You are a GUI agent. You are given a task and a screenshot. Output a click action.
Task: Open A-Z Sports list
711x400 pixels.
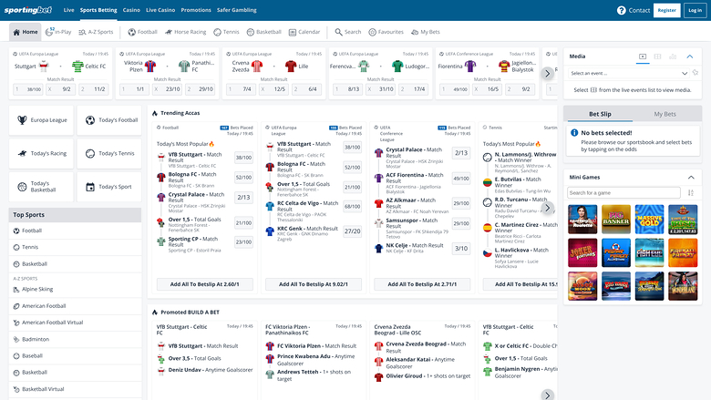click(x=96, y=32)
